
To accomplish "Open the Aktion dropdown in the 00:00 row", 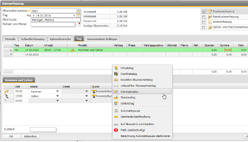I will 57,101.
